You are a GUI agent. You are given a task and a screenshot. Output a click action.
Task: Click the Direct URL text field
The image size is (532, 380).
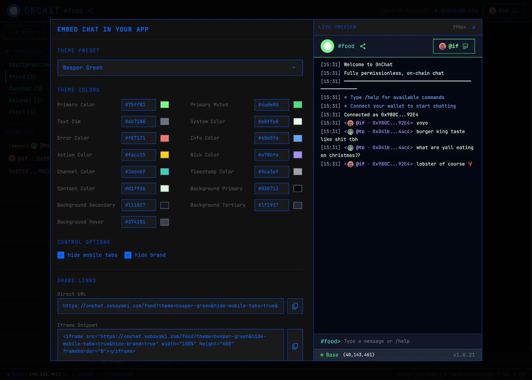171,306
